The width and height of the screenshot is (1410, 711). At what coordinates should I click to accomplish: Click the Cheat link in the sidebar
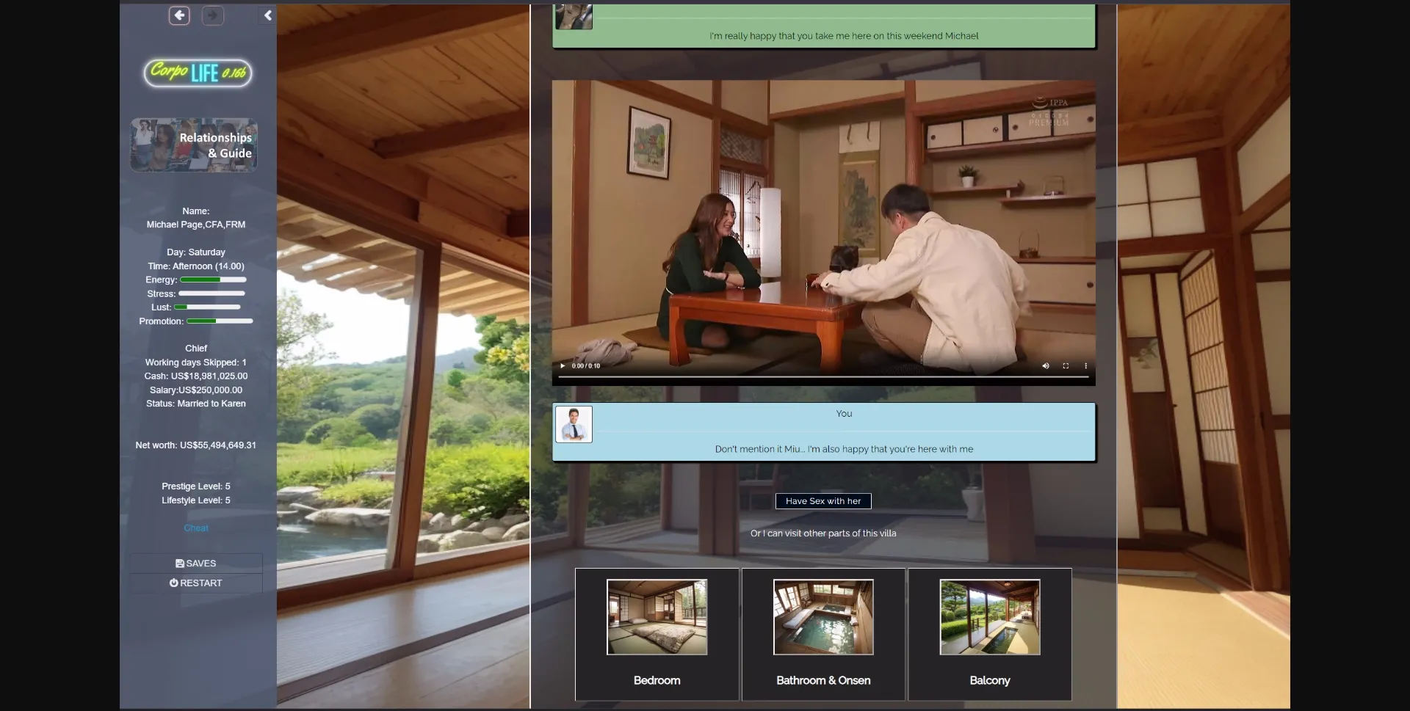pos(196,528)
